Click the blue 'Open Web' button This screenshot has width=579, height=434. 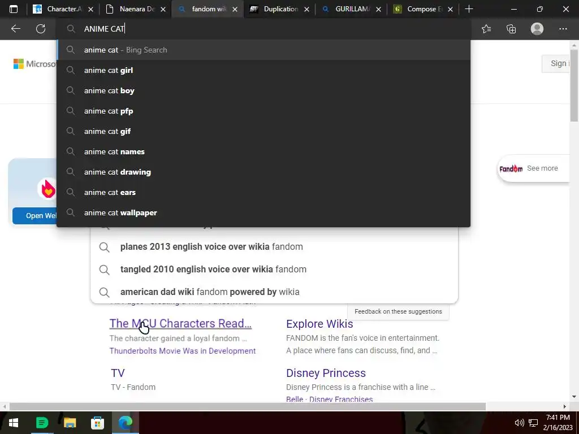coord(35,215)
